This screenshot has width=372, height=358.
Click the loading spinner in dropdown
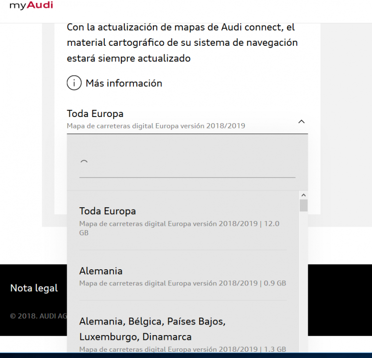[x=84, y=162]
